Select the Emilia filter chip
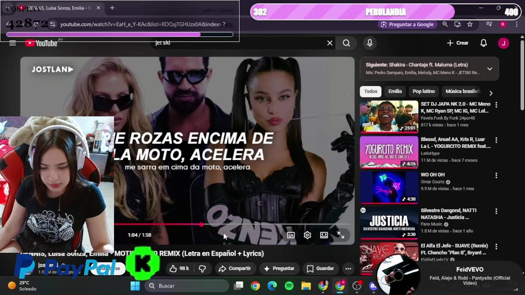This screenshot has height=295, width=525. tap(395, 91)
